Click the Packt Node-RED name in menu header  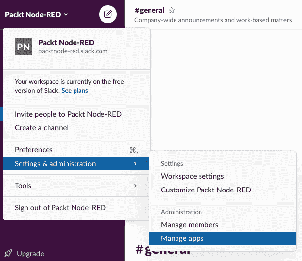[66, 42]
